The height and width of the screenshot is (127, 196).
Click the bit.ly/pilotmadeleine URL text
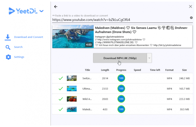click(x=167, y=45)
